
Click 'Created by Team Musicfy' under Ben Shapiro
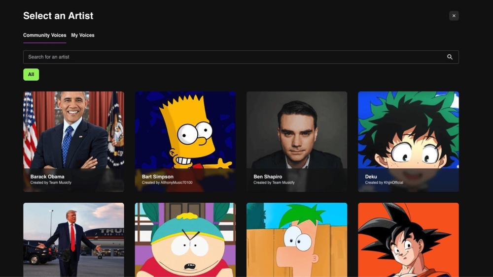click(274, 183)
